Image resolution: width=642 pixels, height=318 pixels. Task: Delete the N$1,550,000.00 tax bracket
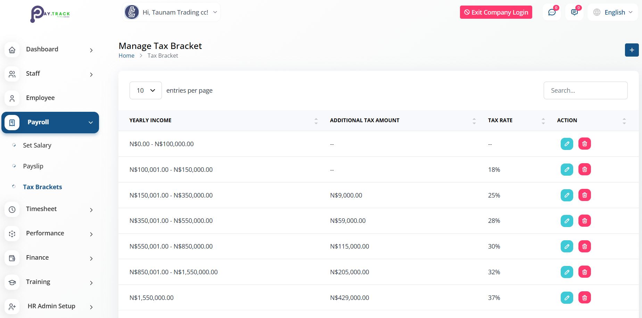(x=585, y=298)
